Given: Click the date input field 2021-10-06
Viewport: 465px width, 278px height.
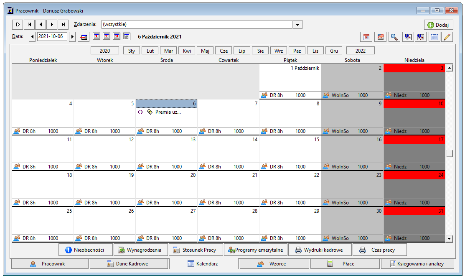Looking at the screenshot, I should (x=52, y=36).
